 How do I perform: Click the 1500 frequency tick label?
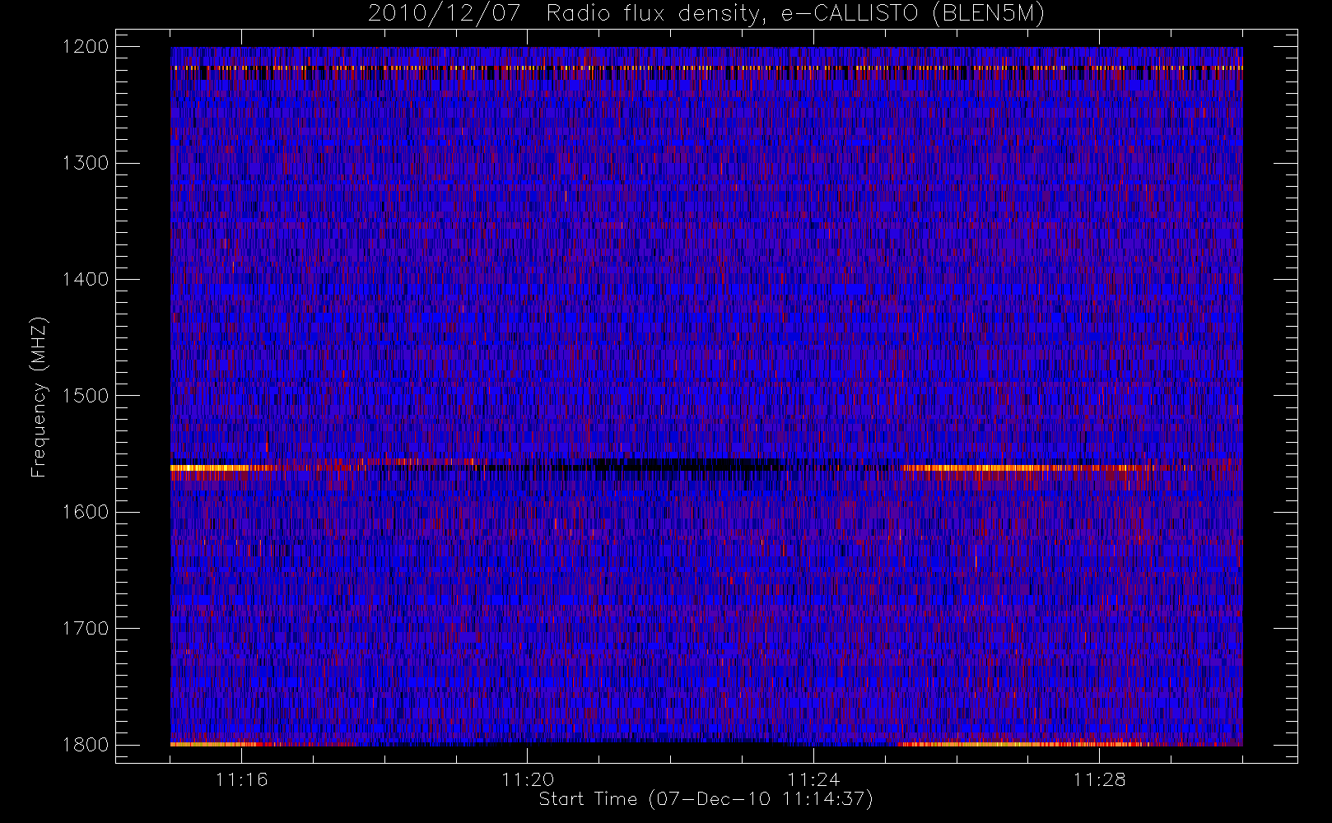[86, 395]
